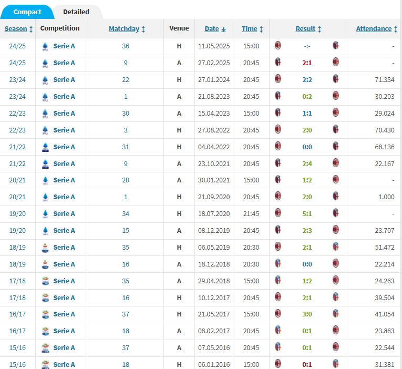Select the 24/25 season in the 11.05.2025 row
This screenshot has width=402, height=369.
pos(17,46)
